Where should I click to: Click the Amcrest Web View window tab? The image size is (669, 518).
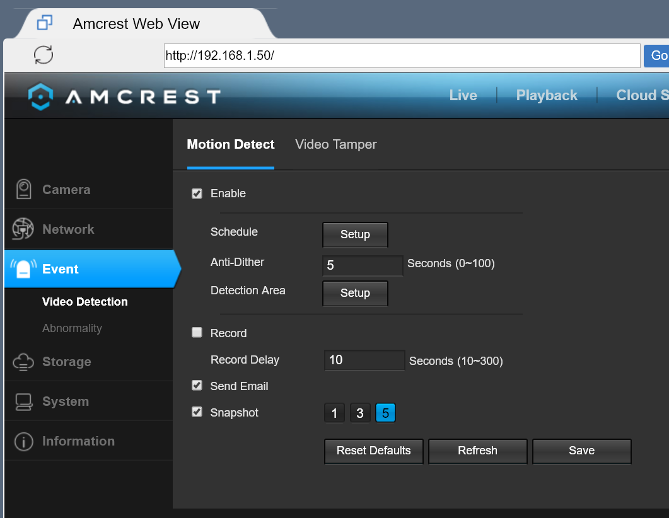145,23
